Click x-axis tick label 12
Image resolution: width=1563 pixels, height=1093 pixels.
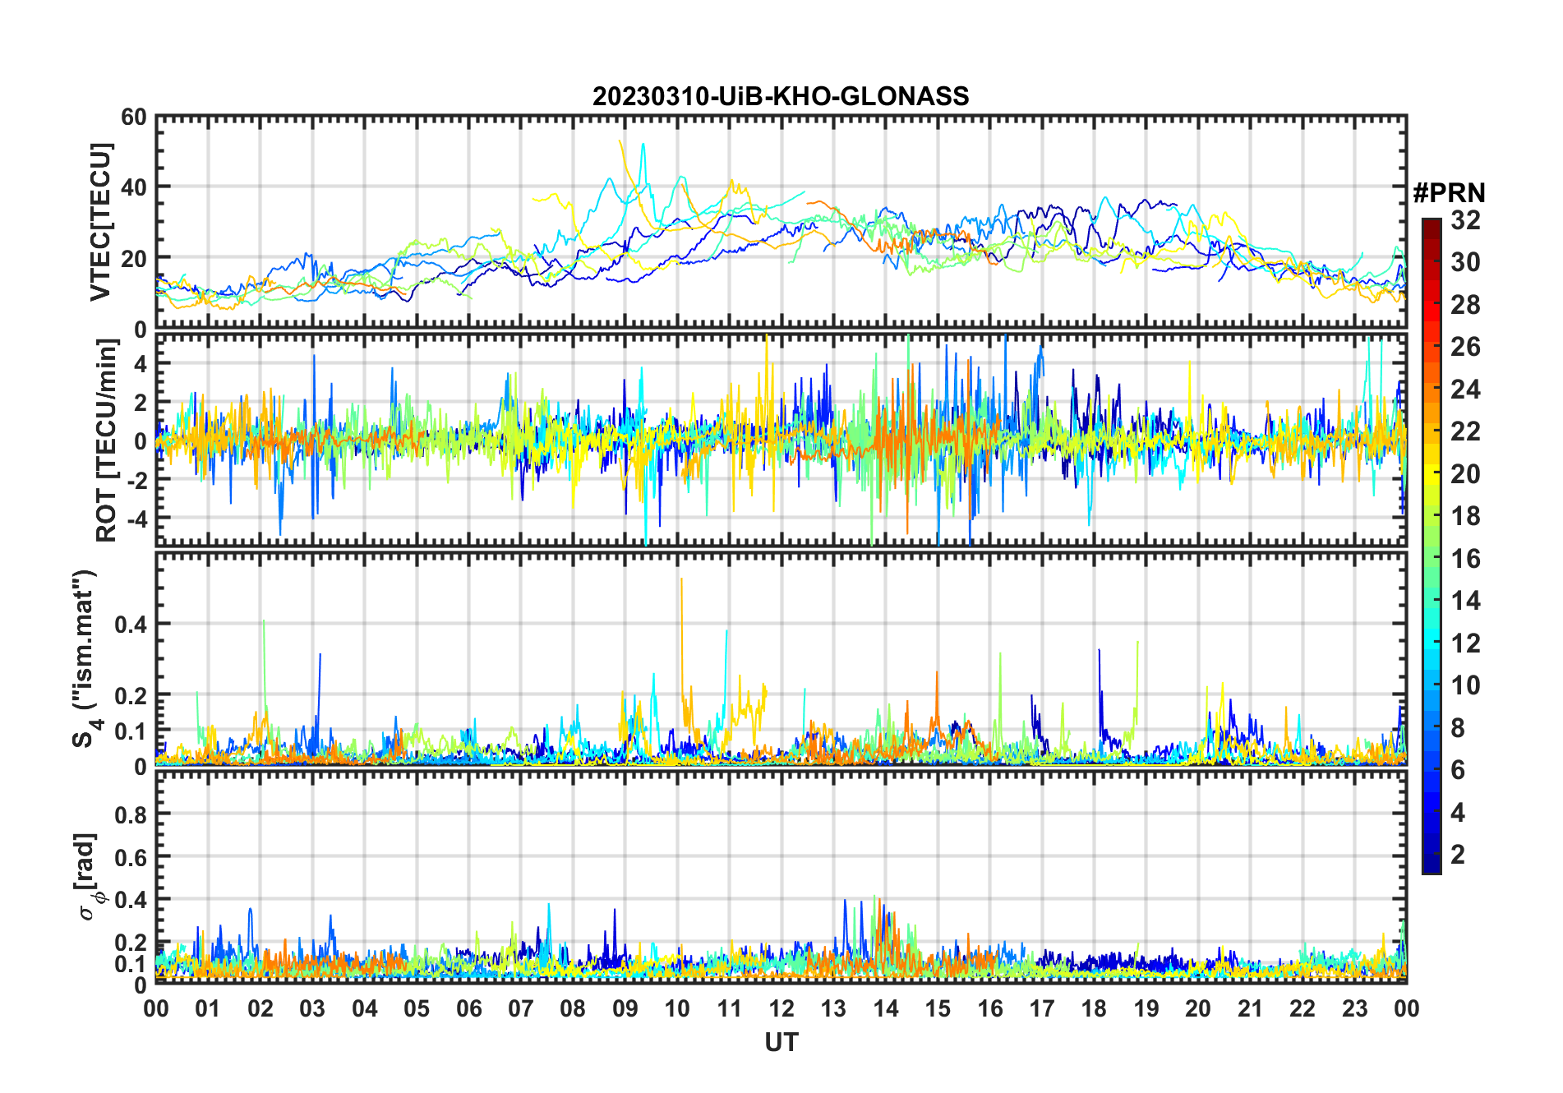click(781, 1008)
